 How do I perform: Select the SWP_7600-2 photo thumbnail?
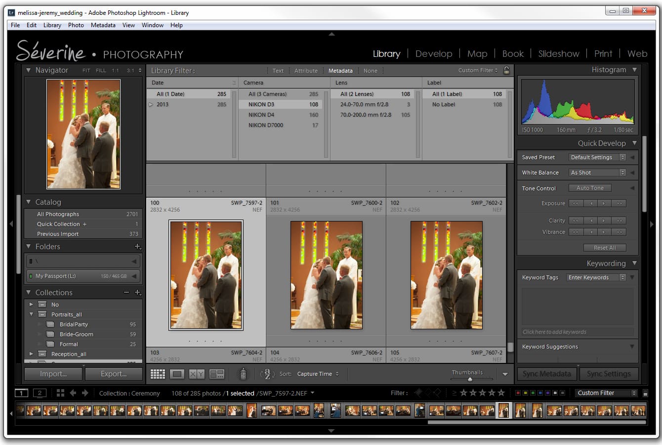click(326, 275)
